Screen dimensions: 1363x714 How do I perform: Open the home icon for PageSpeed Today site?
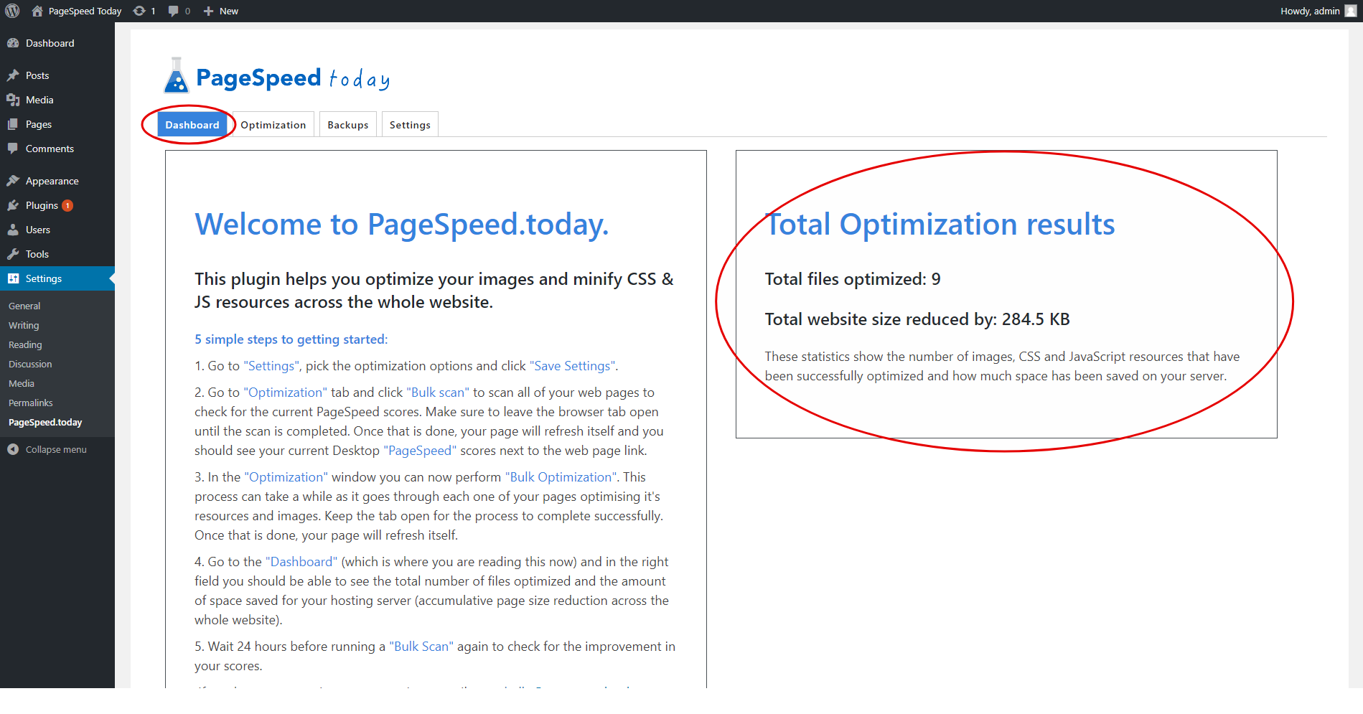[37, 11]
